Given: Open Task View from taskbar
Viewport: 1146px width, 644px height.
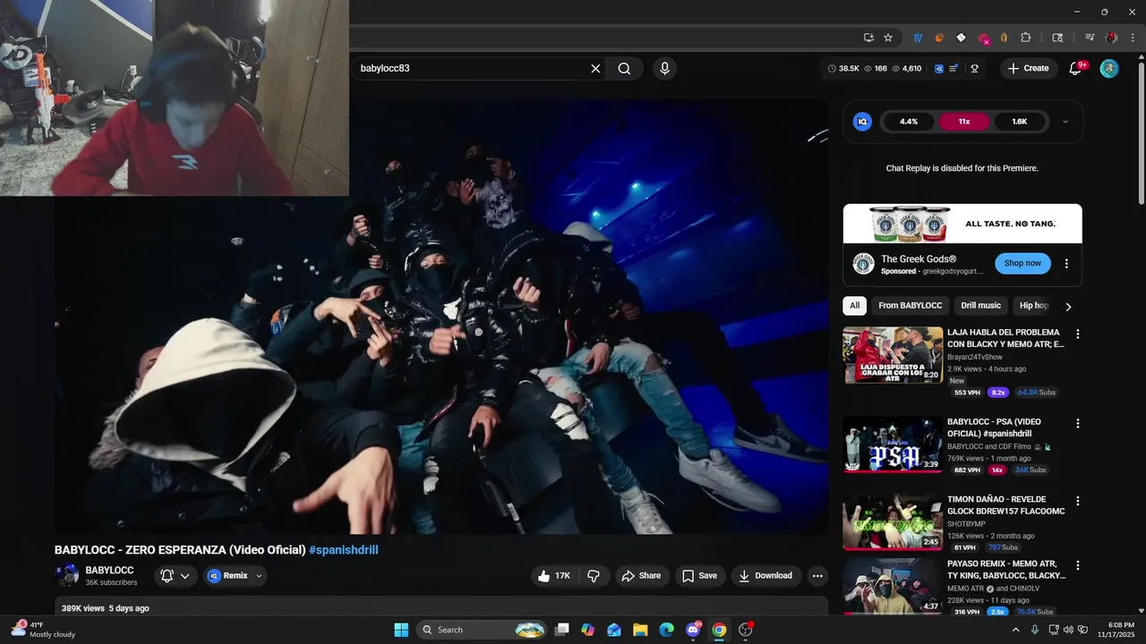Looking at the screenshot, I should 561,630.
